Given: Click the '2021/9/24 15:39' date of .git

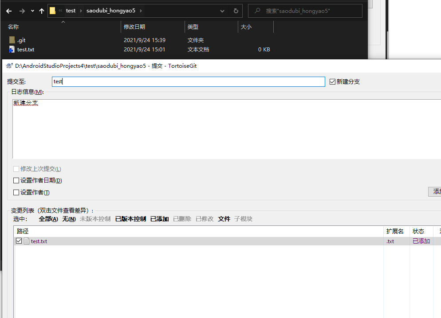Looking at the screenshot, I should coord(145,40).
